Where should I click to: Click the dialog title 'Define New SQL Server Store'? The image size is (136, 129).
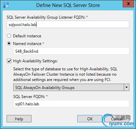pos(68,5)
